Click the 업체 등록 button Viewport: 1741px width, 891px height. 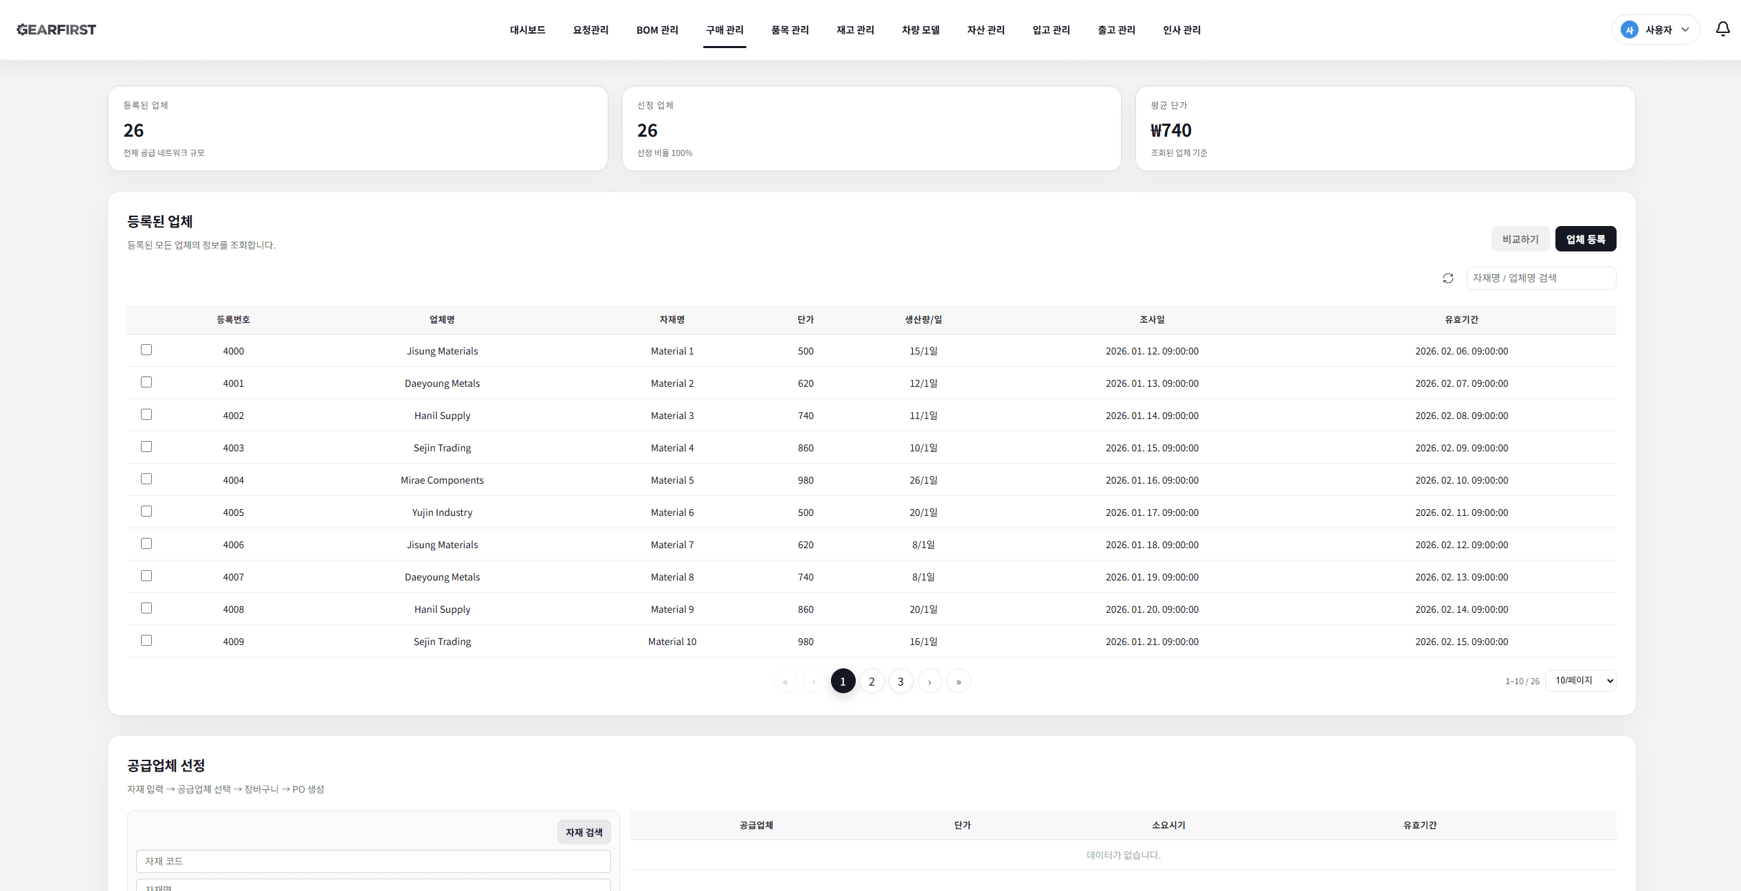pyautogui.click(x=1585, y=239)
